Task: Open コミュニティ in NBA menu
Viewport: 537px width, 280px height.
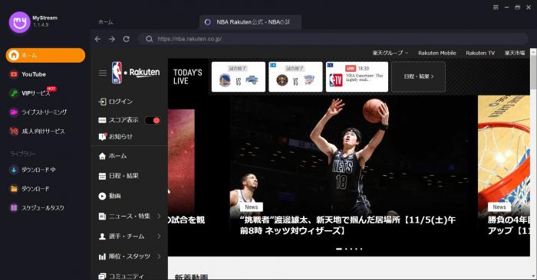Action: click(x=122, y=276)
